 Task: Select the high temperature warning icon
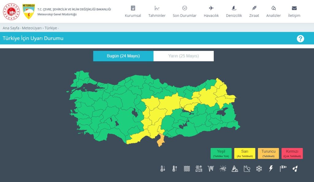tap(174, 169)
